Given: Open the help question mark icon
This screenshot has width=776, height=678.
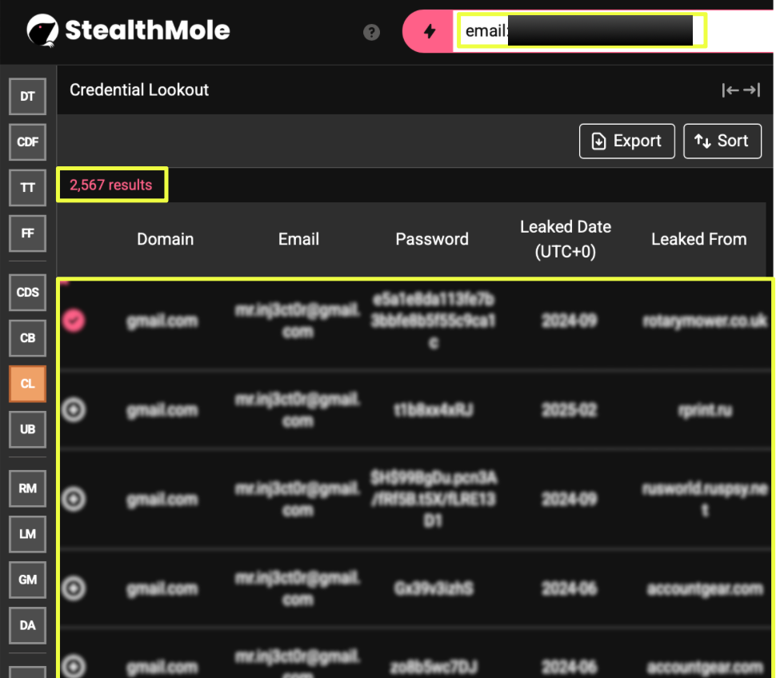Looking at the screenshot, I should 371,32.
